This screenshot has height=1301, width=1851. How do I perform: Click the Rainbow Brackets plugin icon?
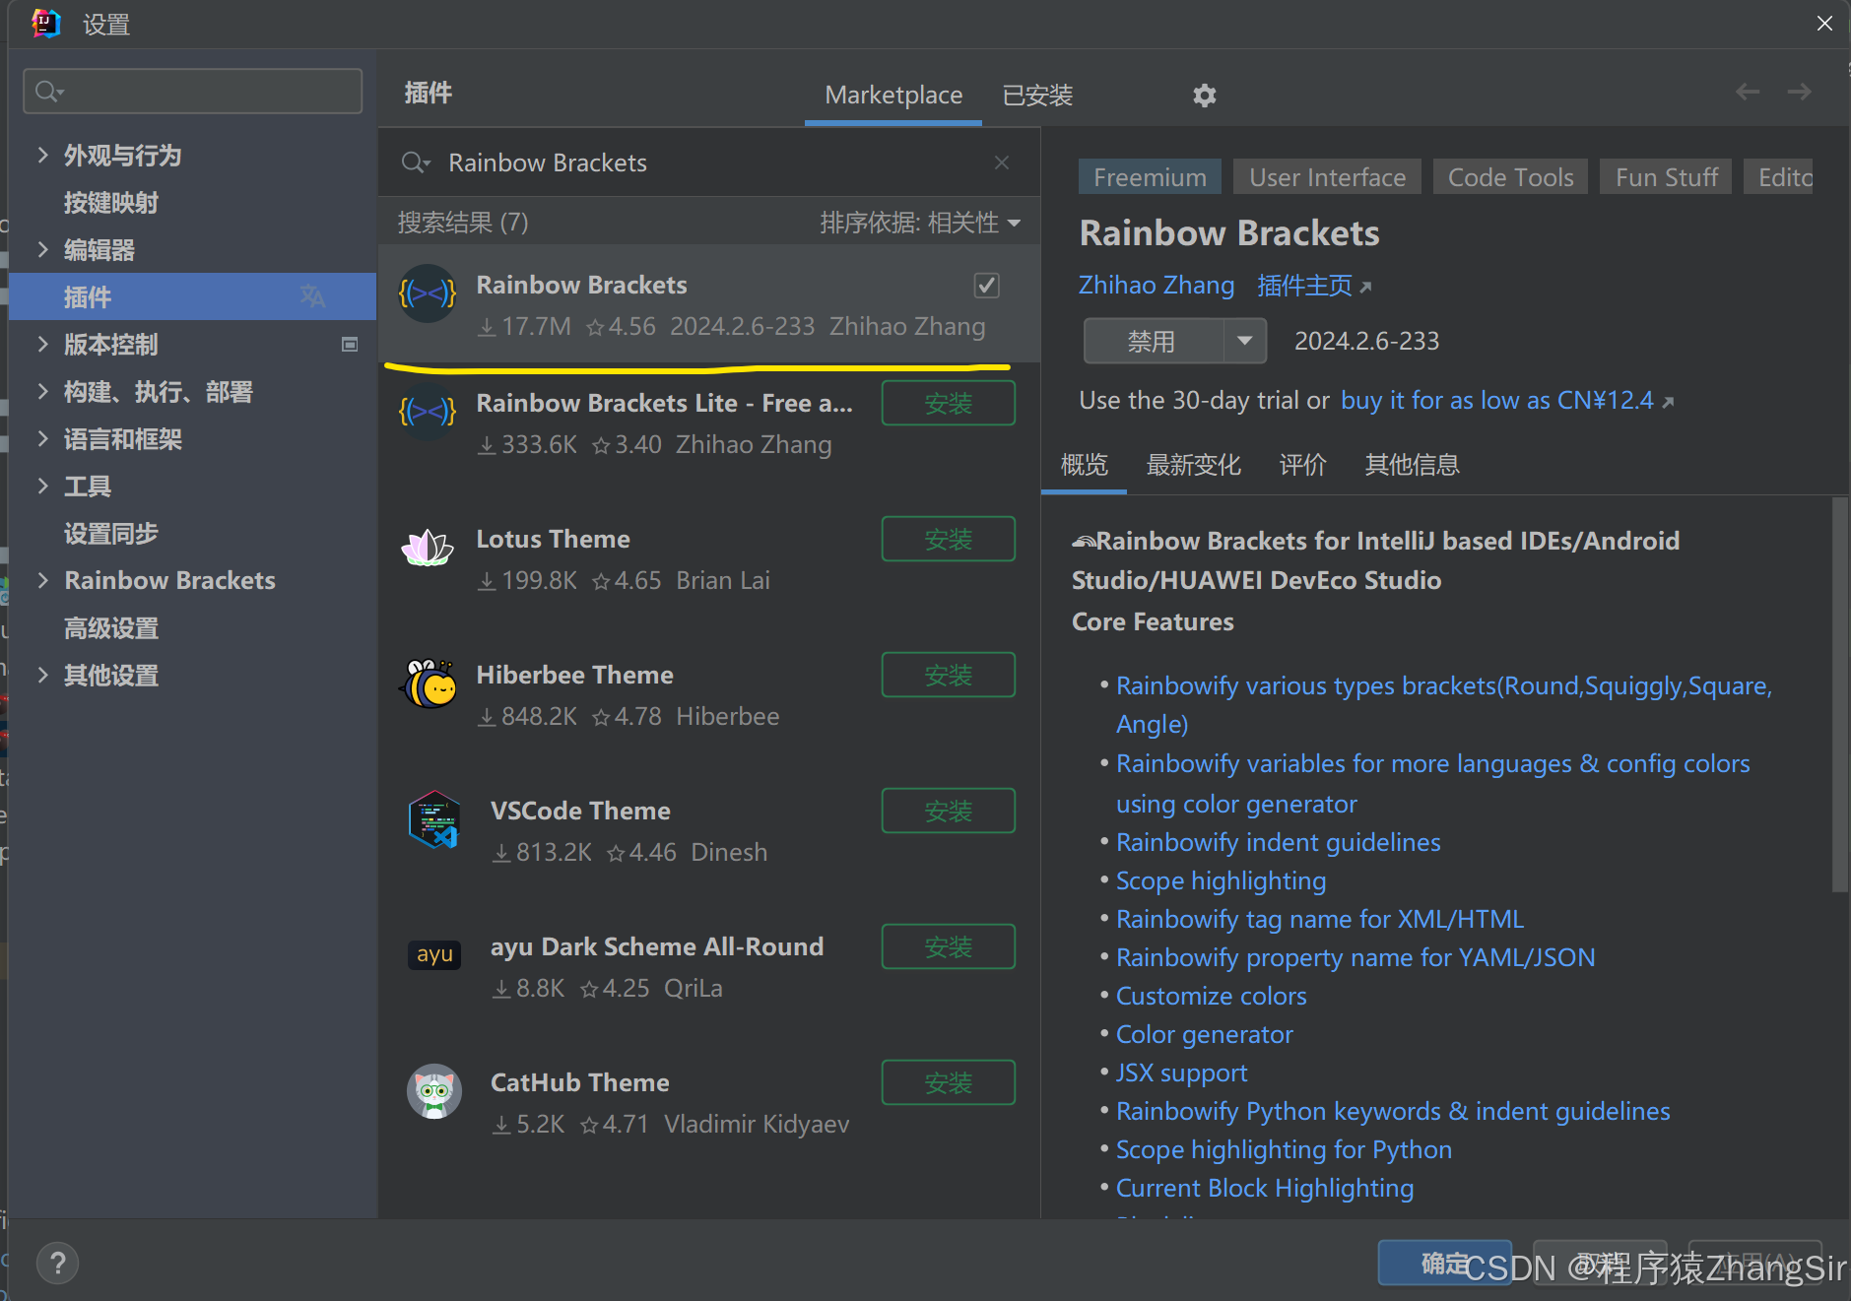(428, 293)
